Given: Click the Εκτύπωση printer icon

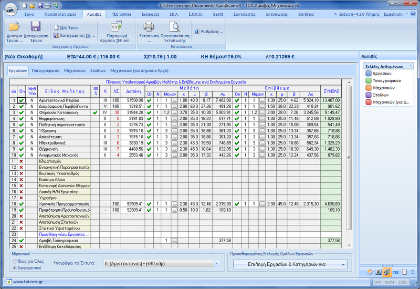Looking at the screenshot, I should click(x=149, y=27).
